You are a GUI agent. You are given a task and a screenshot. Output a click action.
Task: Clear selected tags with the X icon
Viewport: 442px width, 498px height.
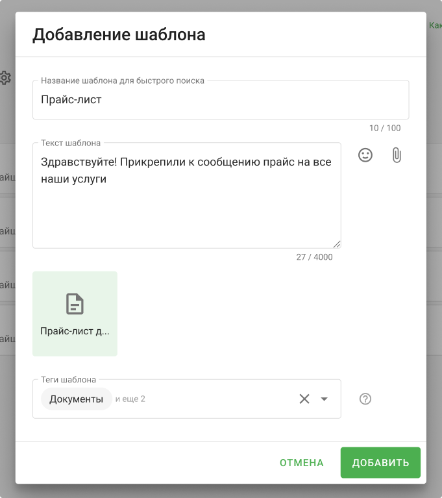click(304, 399)
